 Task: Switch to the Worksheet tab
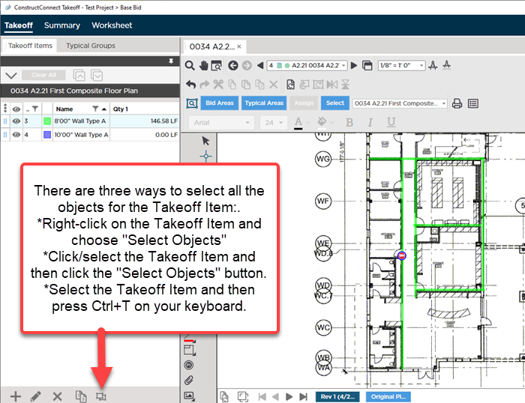[112, 25]
